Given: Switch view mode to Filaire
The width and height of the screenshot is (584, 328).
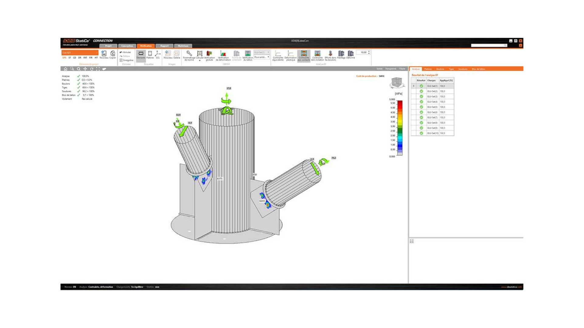Looking at the screenshot, I should pyautogui.click(x=402, y=69).
